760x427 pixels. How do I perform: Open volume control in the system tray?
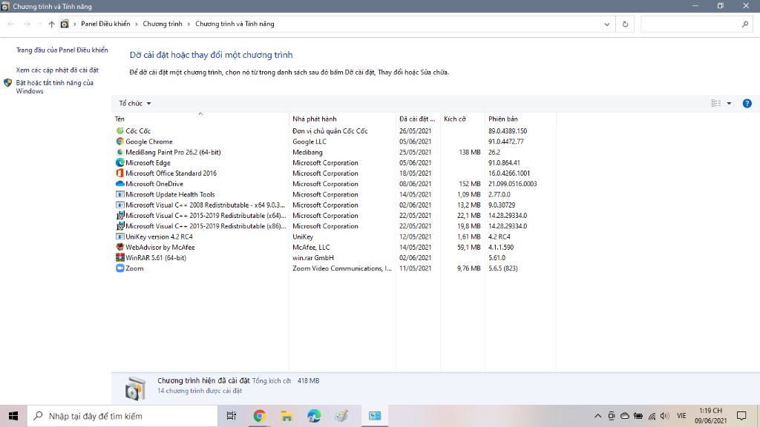pyautogui.click(x=664, y=416)
